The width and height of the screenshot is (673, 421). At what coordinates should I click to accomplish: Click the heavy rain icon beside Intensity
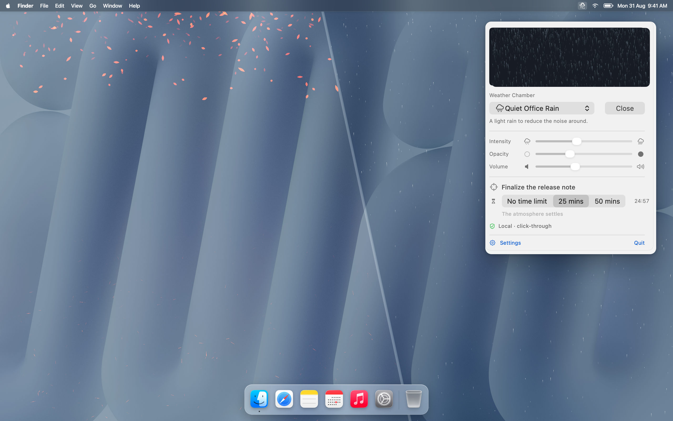tap(640, 142)
